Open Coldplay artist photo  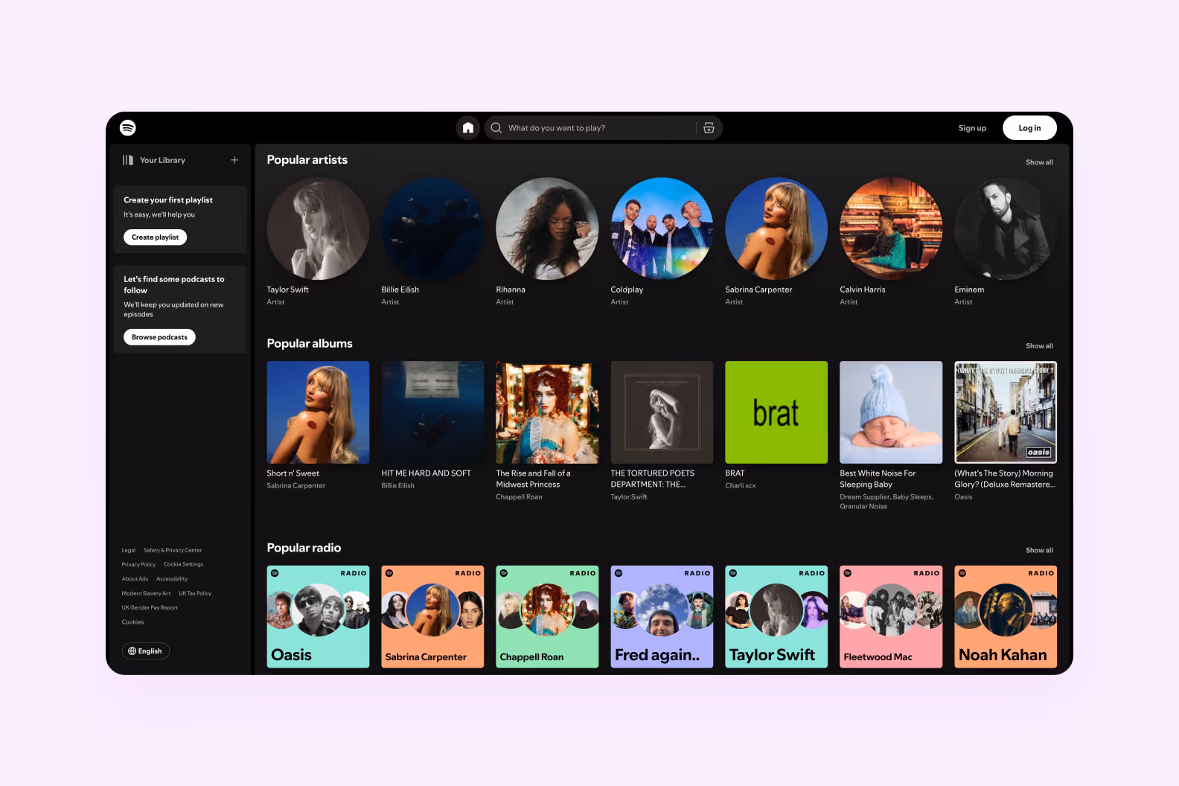pyautogui.click(x=662, y=229)
